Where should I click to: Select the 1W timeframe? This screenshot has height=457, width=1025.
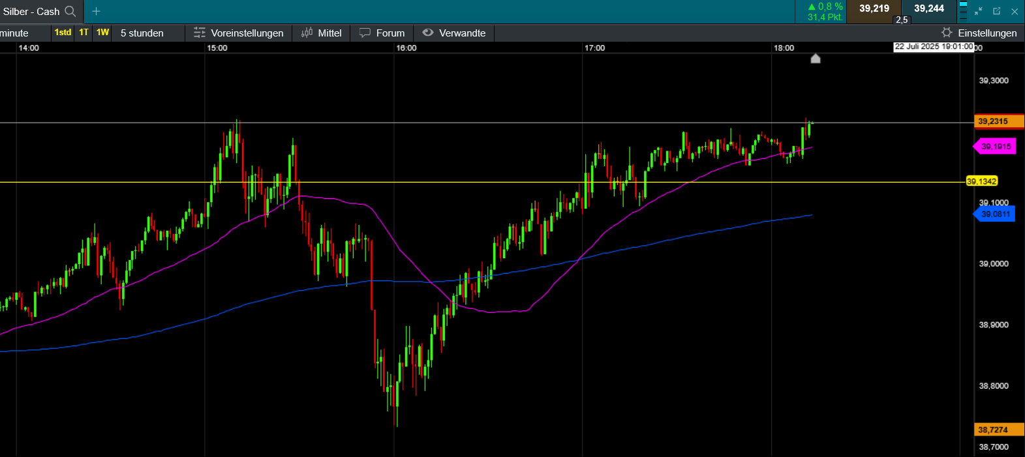point(102,33)
